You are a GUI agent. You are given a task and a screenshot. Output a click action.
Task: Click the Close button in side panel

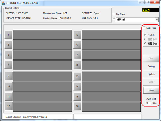pos(151,90)
